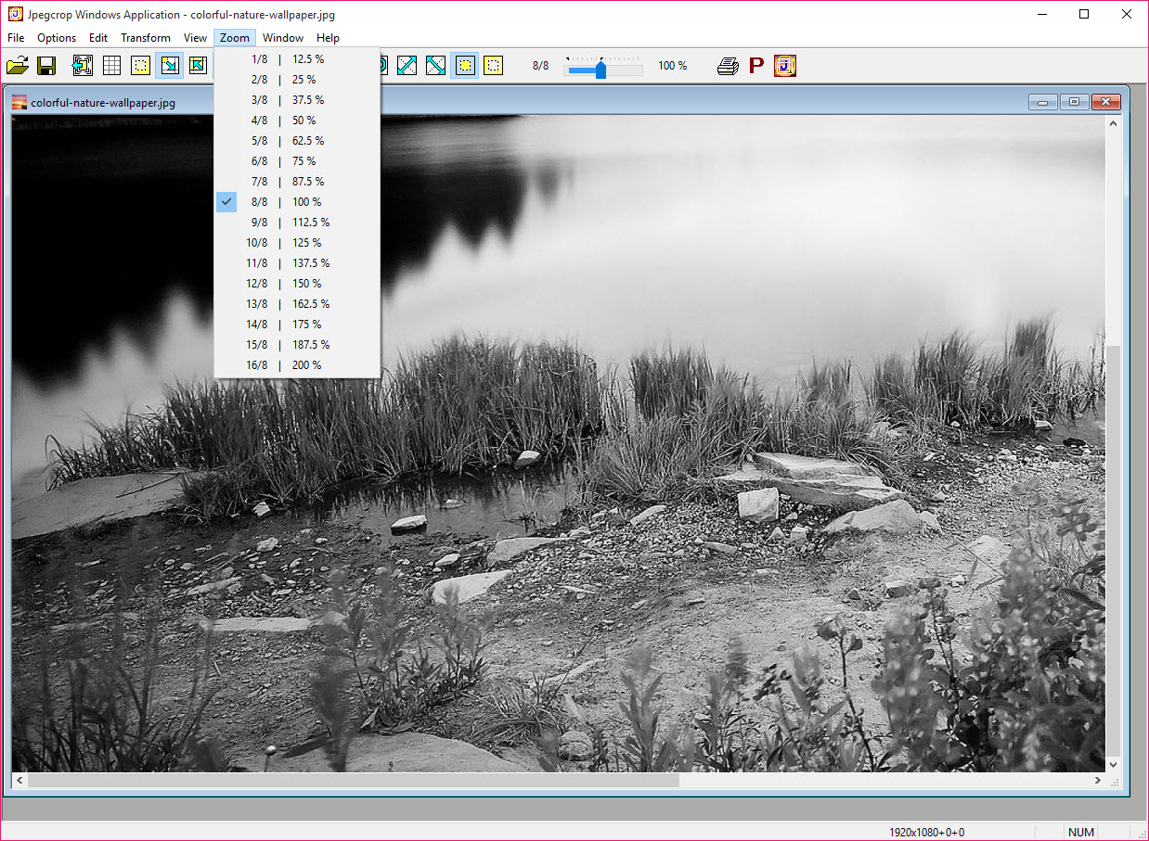Toggle the dashed selection frame button beside 8/8
This screenshot has width=1149, height=841.
[494, 66]
